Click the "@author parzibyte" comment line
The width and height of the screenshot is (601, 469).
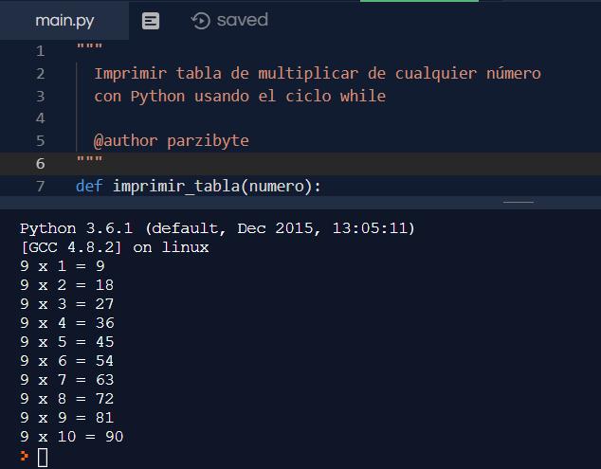click(x=171, y=141)
